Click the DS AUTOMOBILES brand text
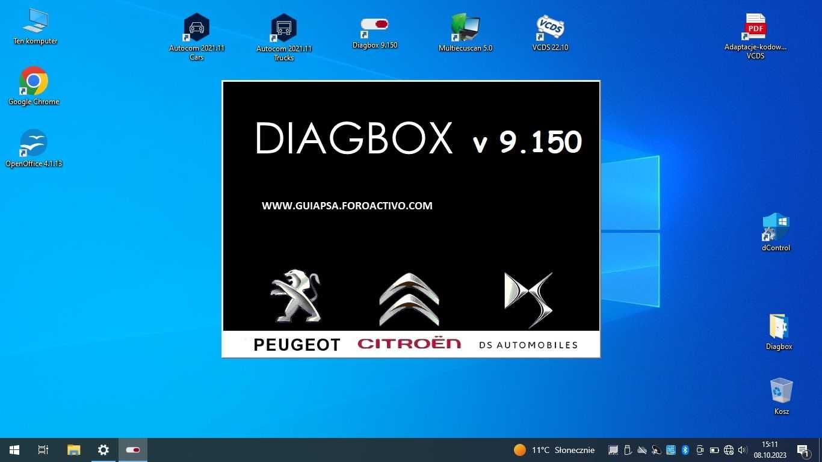Viewport: 822px width, 462px height. (528, 345)
